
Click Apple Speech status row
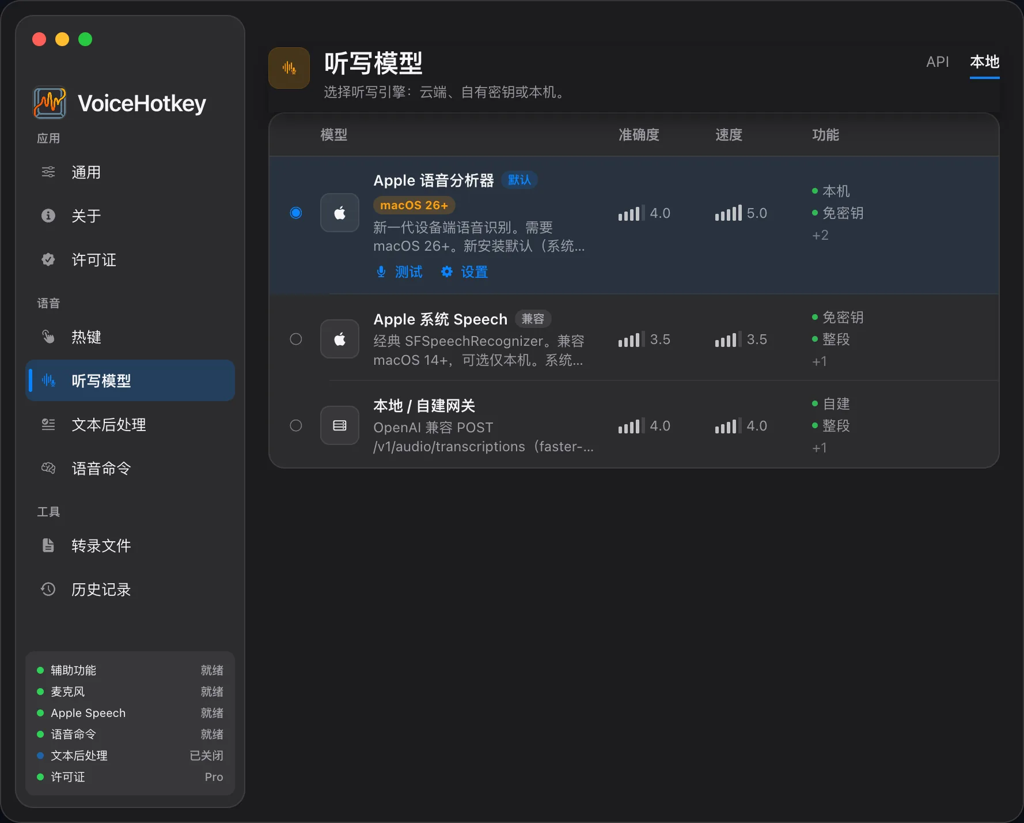point(130,712)
